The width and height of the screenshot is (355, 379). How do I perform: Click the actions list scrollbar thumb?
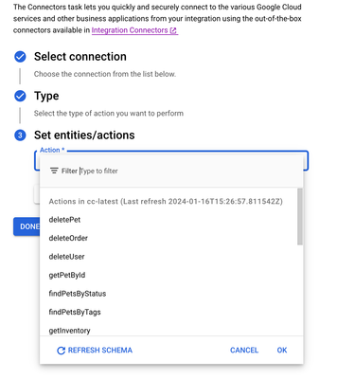click(300, 217)
